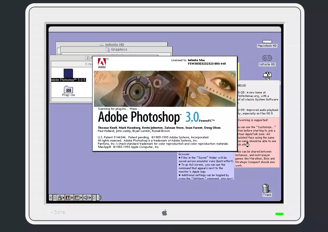This screenshot has height=232, width=328.
Task: Click the 'Pantone, Inc.'s check-standard trademark' line
Action: (x=163, y=144)
